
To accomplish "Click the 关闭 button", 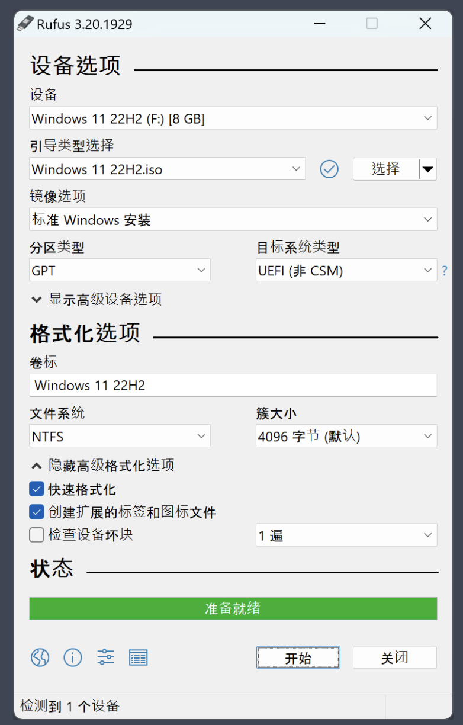I will (394, 658).
